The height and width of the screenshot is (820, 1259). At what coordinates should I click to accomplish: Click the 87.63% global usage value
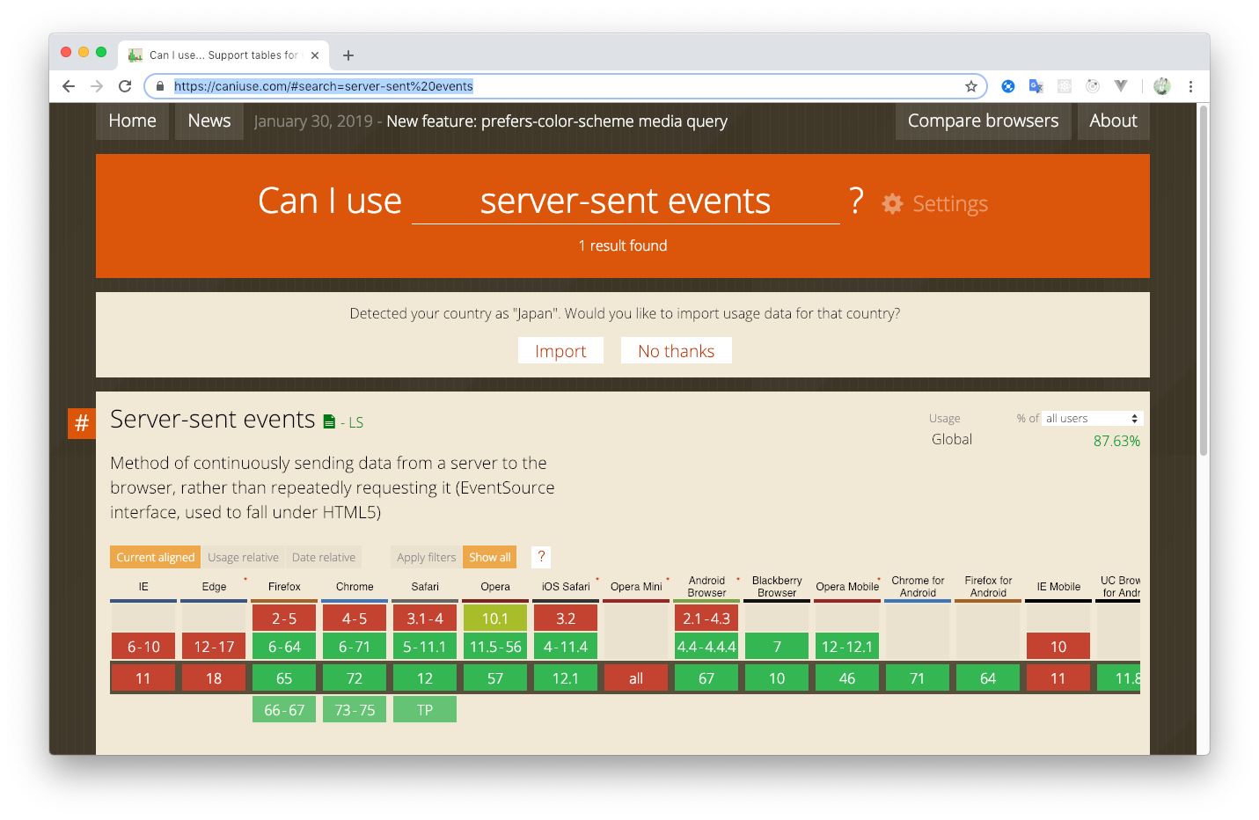coord(1116,441)
